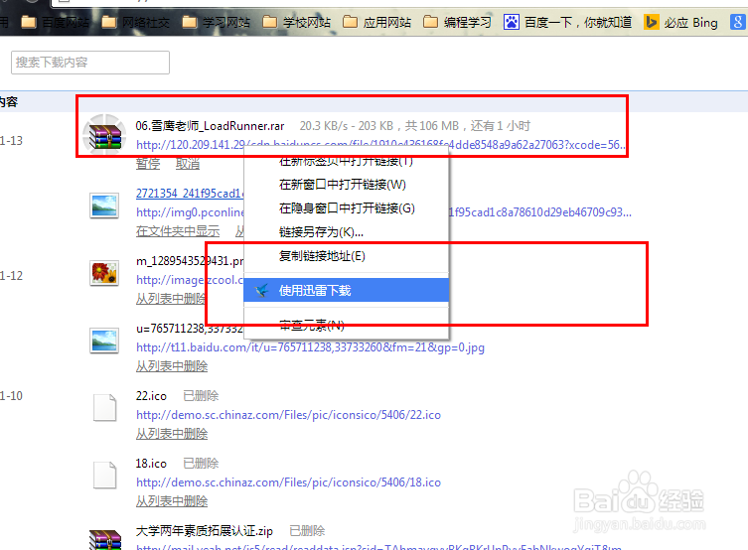
Task: Open the img0.pconline source URL
Action: [x=190, y=212]
